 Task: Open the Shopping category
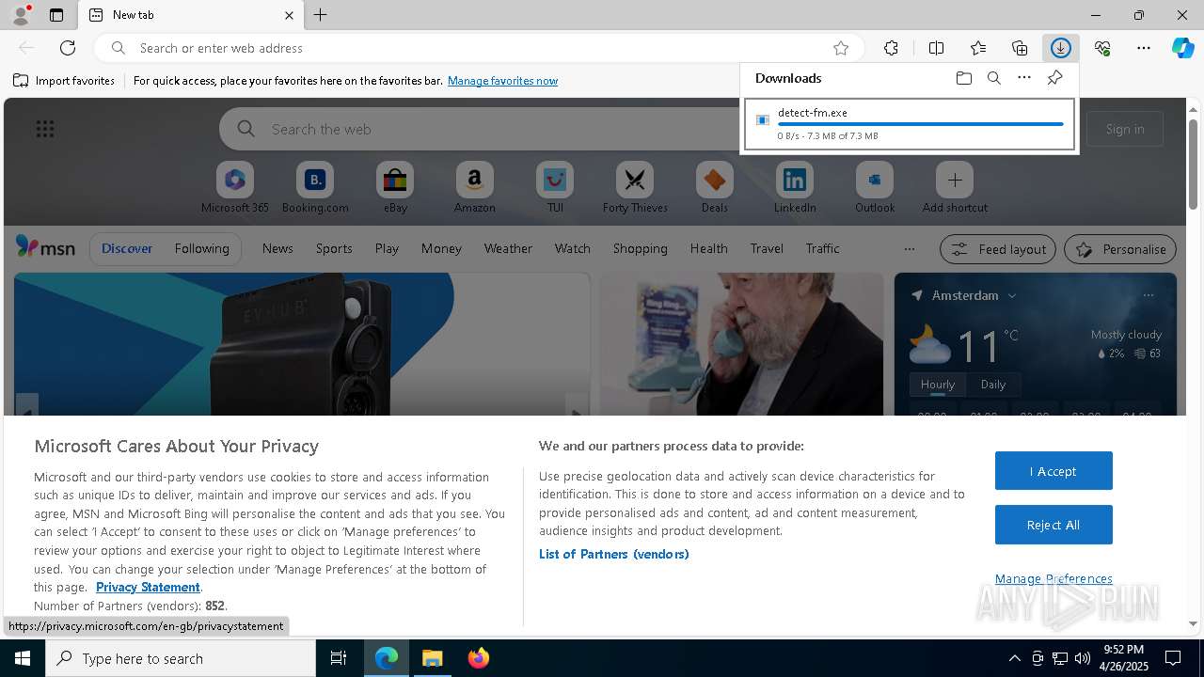coord(640,248)
